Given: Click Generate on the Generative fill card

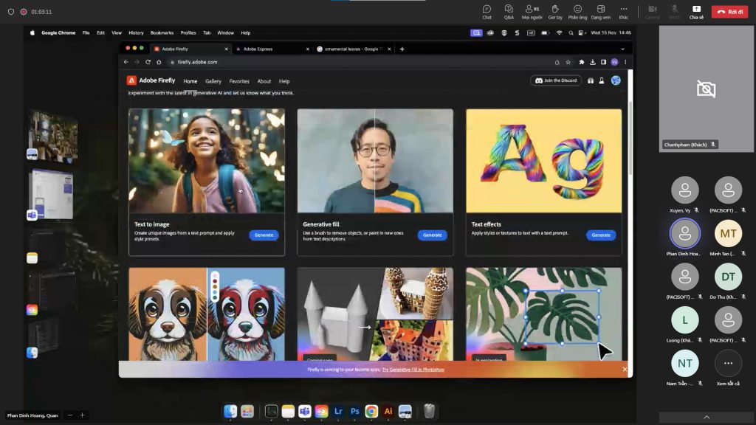Looking at the screenshot, I should (433, 235).
